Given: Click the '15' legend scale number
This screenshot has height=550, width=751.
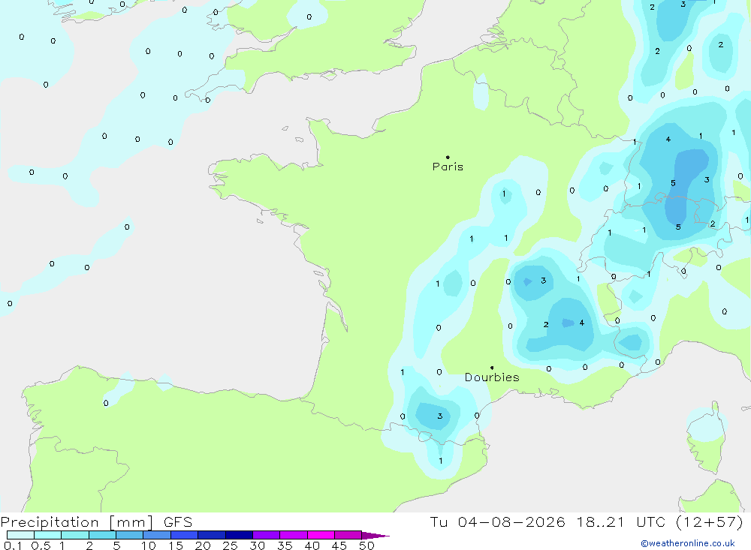Looking at the screenshot, I should pos(176,545).
